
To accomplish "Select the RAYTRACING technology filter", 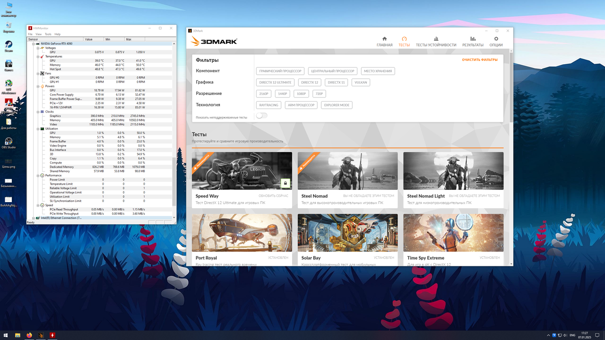I will point(269,105).
